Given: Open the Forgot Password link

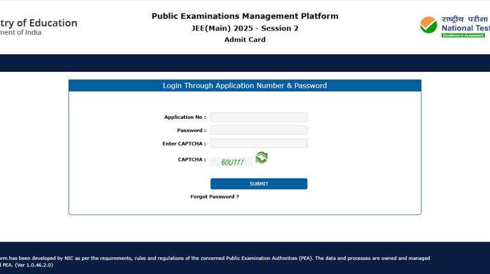Looking at the screenshot, I should pos(214,197).
